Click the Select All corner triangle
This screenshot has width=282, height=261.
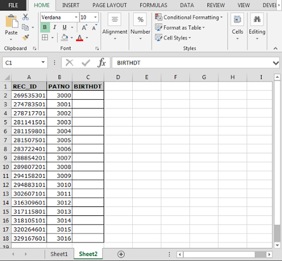7,77
